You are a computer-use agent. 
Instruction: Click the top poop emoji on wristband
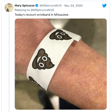60,35
